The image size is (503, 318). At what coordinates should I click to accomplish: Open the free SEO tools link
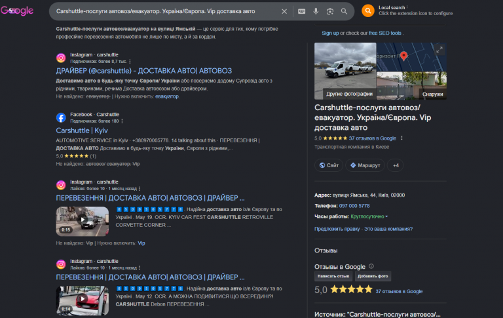pos(385,33)
